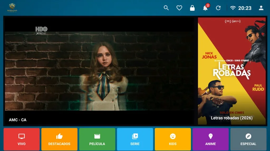
Task: Open the Letras Robadas movie poster
Action: [232, 71]
